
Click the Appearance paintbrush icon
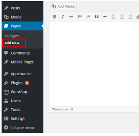(x=6, y=74)
